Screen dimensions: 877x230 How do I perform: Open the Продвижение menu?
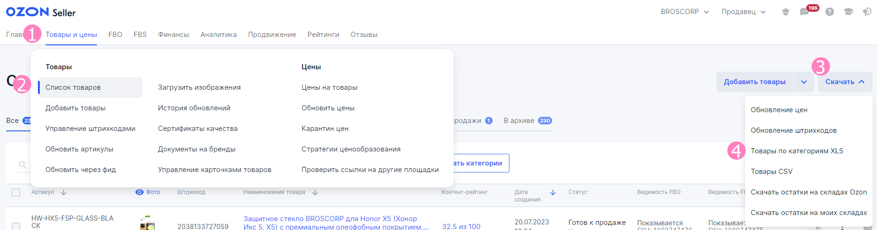pos(272,35)
